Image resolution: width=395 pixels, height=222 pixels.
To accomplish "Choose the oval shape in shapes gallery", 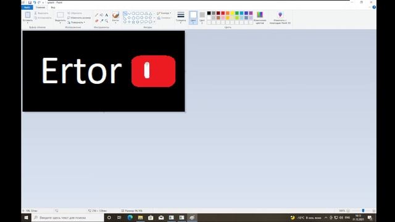I will (x=133, y=14).
